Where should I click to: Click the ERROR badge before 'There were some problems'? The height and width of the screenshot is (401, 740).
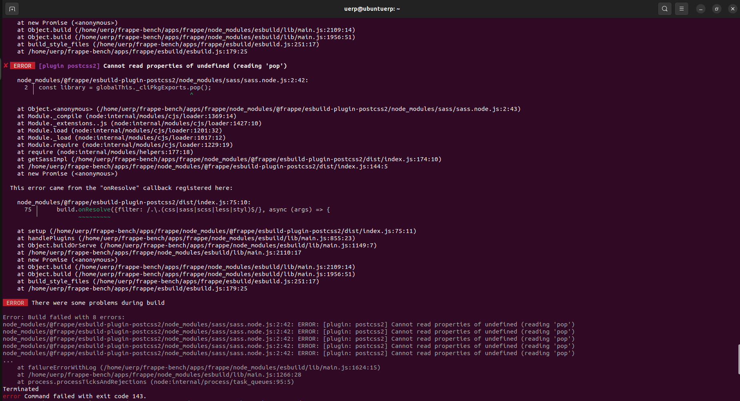(15, 302)
